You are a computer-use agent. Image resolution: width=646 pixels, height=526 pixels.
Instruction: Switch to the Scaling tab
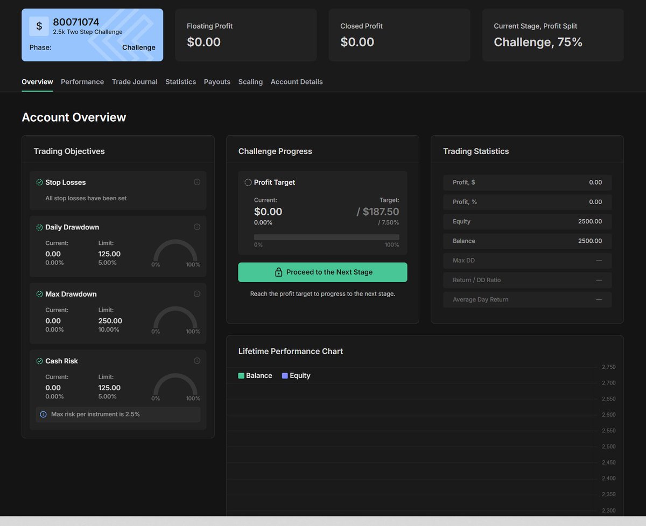pyautogui.click(x=250, y=82)
